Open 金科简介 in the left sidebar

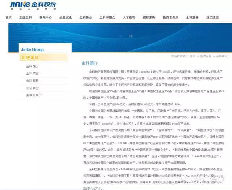tap(32, 66)
